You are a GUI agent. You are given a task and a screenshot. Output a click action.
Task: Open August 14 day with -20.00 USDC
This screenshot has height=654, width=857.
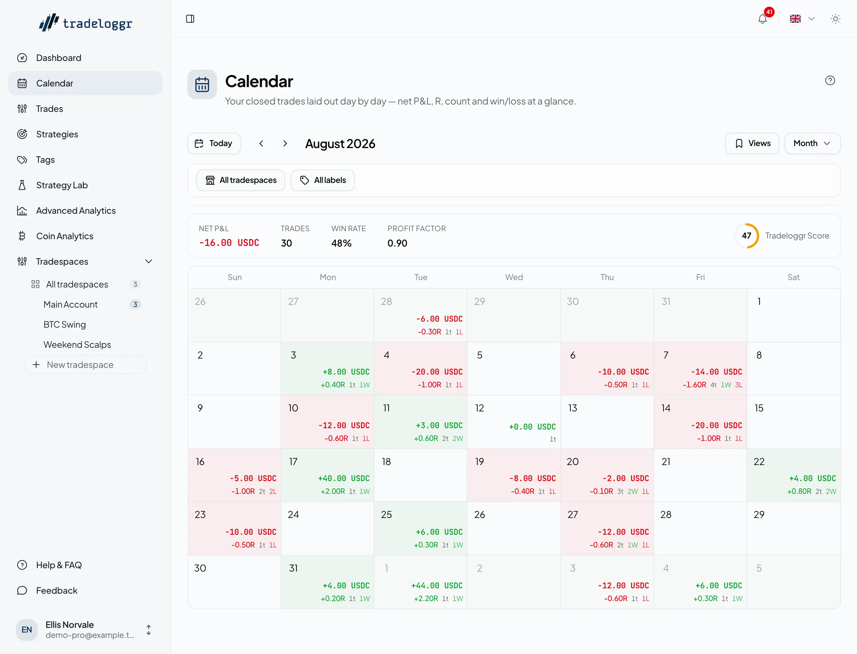[700, 422]
